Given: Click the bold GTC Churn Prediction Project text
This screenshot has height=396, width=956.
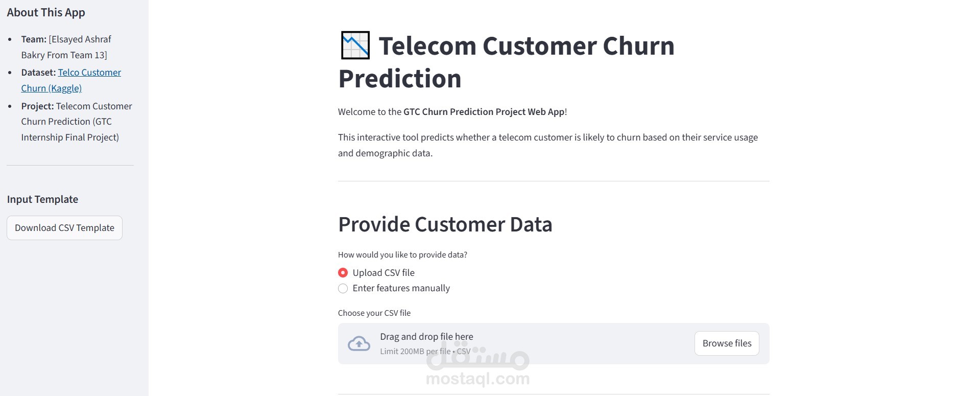Looking at the screenshot, I should coord(484,112).
